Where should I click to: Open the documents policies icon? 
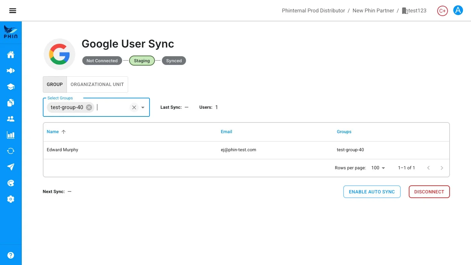tap(11, 103)
